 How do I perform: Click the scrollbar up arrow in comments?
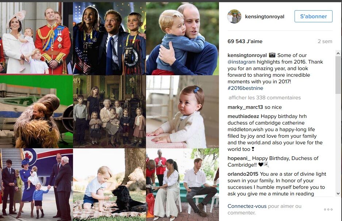click(338, 53)
